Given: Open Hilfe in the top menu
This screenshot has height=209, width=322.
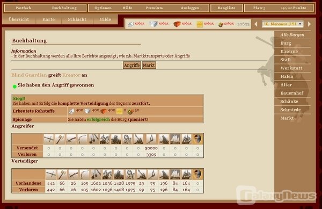Looking at the screenshot, I should click(x=127, y=8).
